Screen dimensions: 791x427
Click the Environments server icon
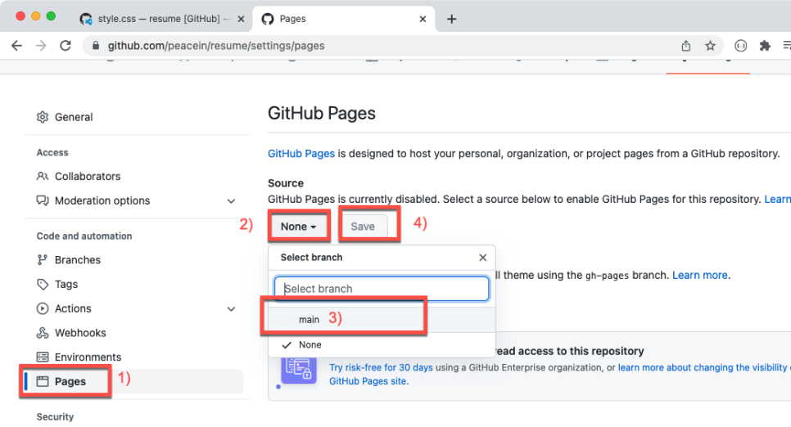[43, 357]
